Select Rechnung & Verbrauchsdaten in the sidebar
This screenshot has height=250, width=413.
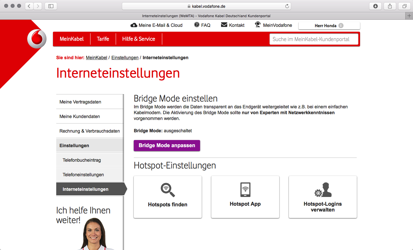click(90, 131)
